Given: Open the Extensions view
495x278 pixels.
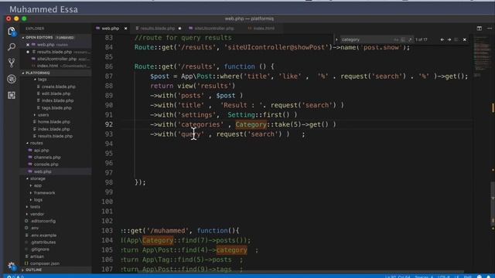Looking at the screenshot, I should [x=12, y=95].
